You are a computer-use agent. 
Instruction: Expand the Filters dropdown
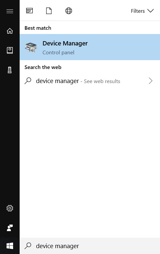pos(142,11)
